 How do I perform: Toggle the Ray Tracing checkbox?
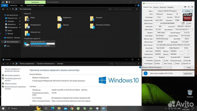coord(163,64)
